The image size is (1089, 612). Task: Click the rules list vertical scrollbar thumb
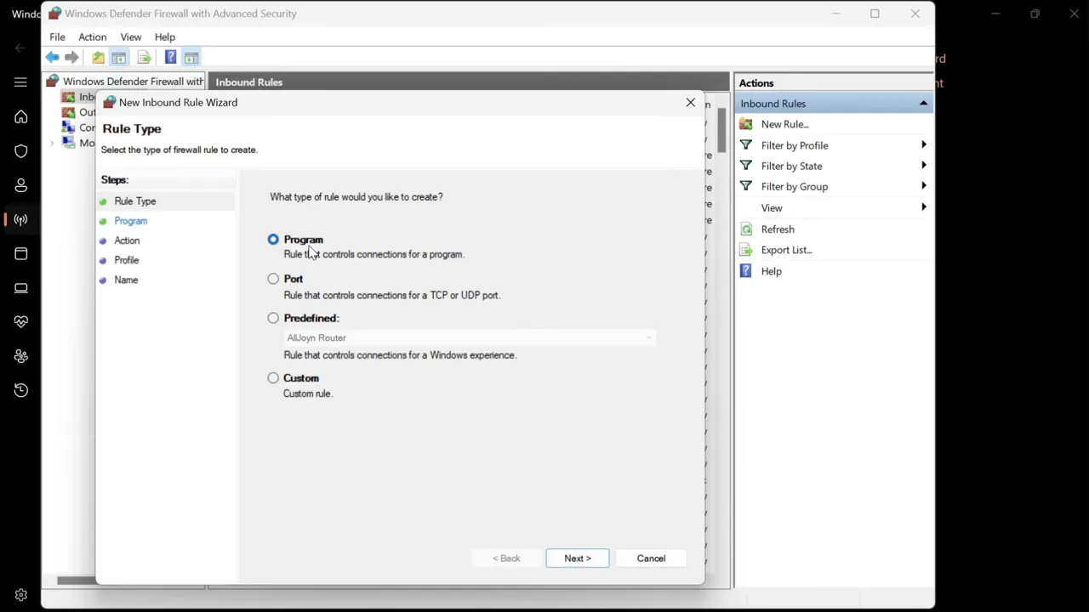click(x=721, y=130)
